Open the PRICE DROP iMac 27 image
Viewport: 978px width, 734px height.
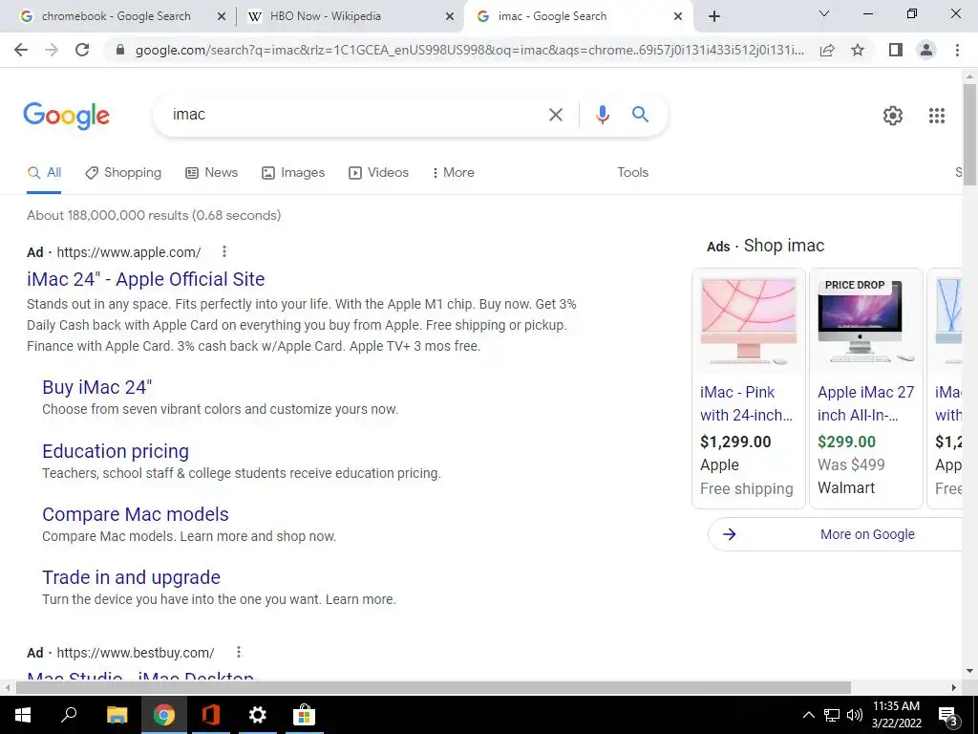865,321
